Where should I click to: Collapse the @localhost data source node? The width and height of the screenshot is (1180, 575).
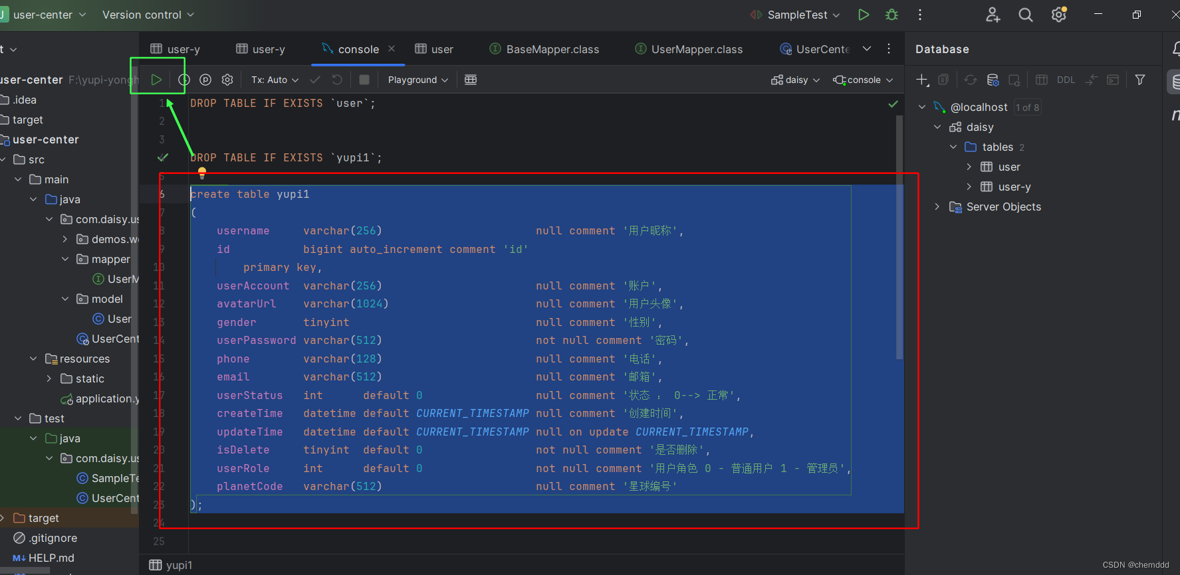pos(922,107)
